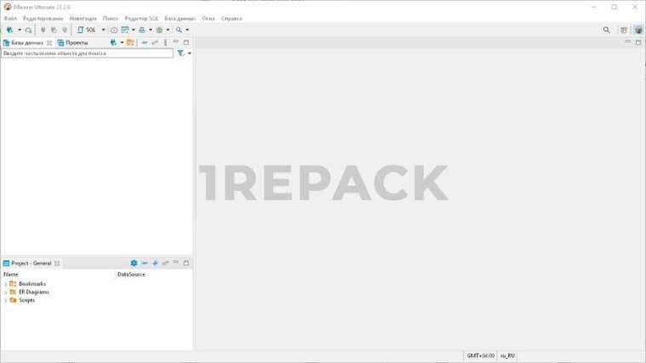
Task: Open the Файл menu
Action: coord(10,18)
